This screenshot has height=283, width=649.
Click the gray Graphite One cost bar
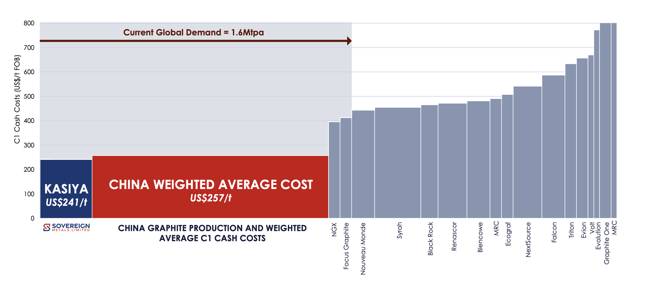pos(605,121)
